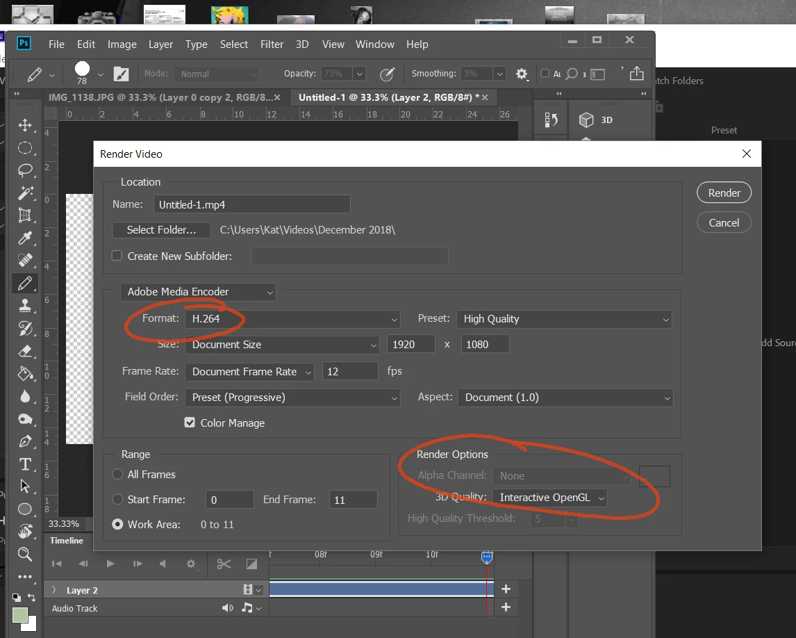Select the Magic Wand tool
This screenshot has width=796, height=638.
(25, 193)
